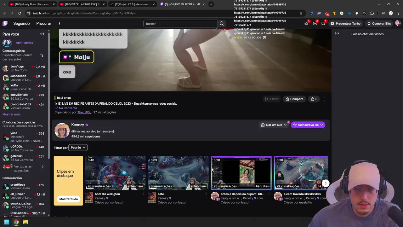This screenshot has width=403, height=227.
Task: Open JonVlogs channel in sidebar
Action: [x=24, y=68]
